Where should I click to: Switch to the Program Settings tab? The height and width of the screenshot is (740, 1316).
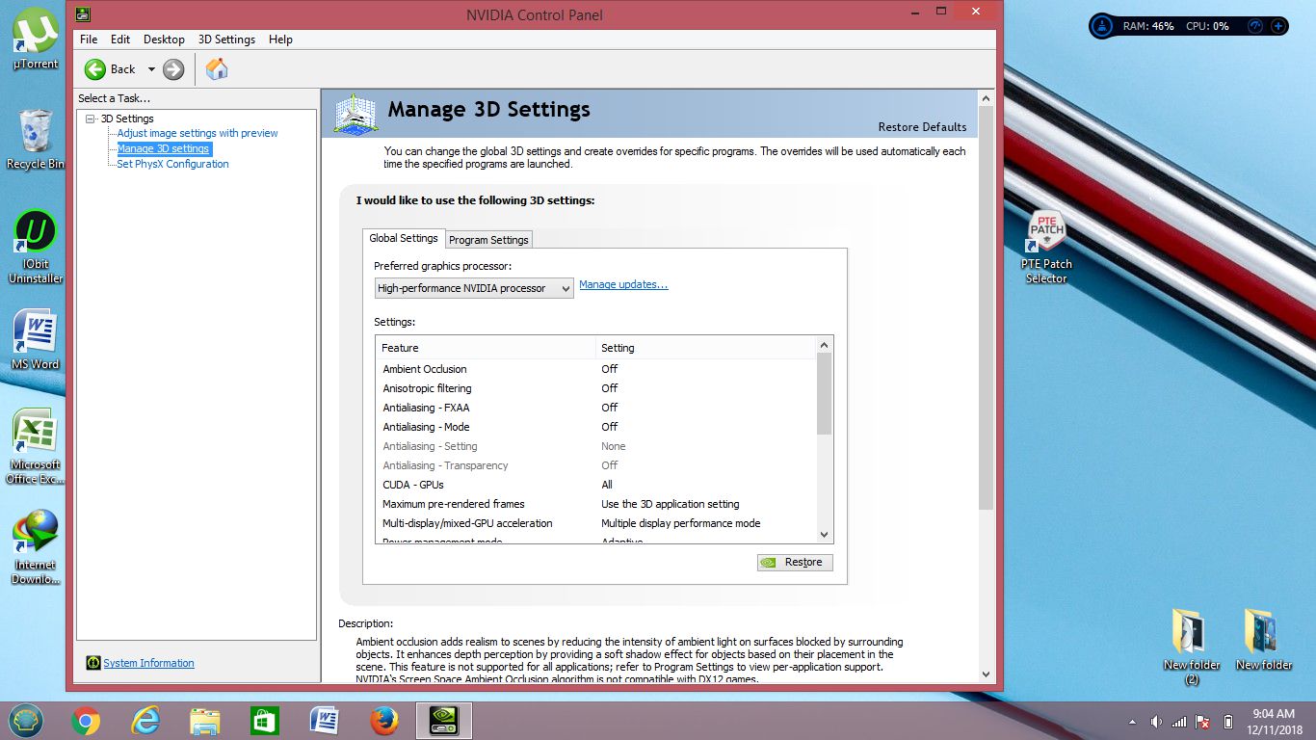(x=487, y=239)
